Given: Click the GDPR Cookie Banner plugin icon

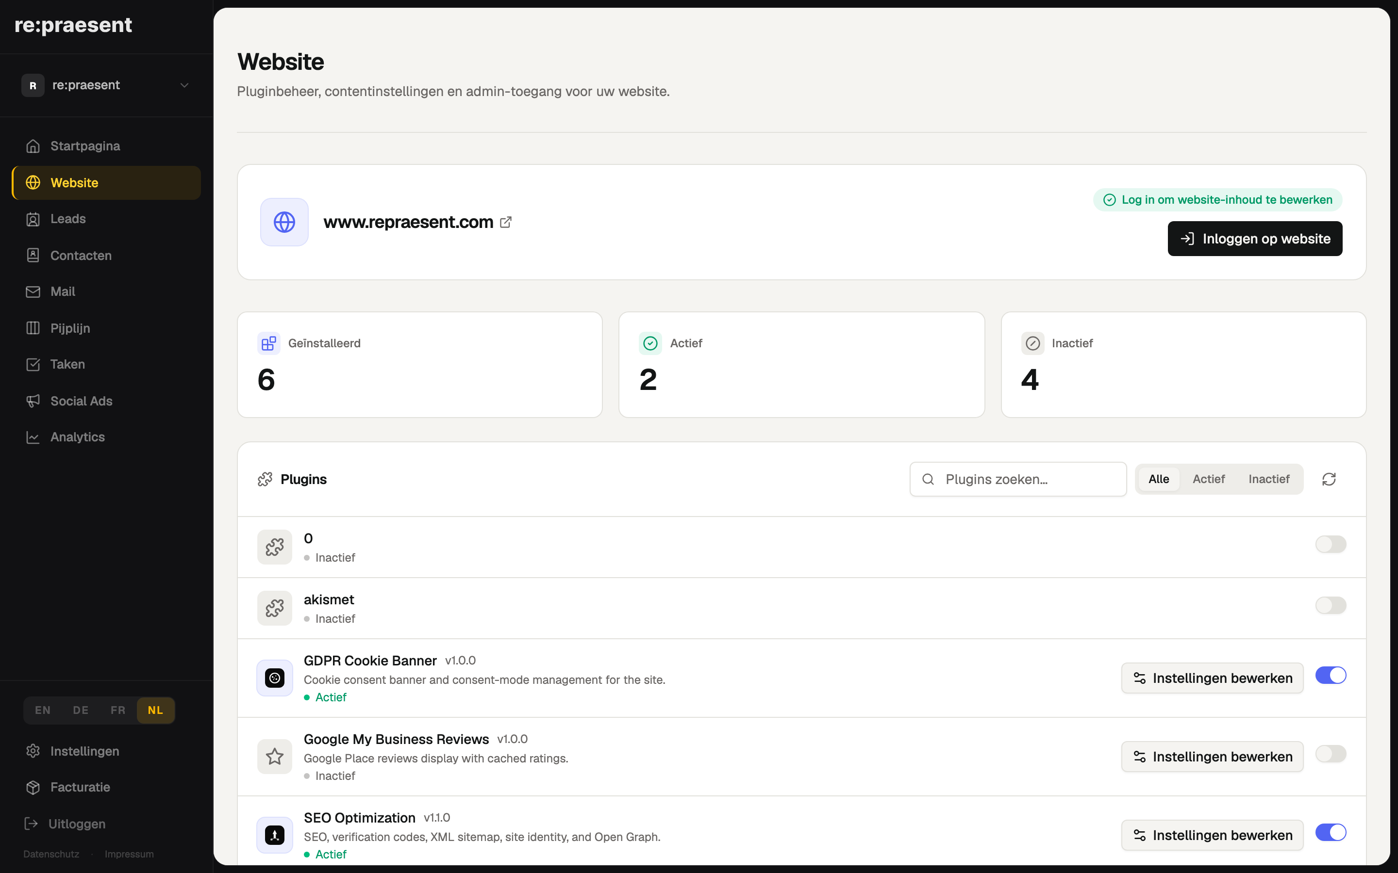Looking at the screenshot, I should (274, 678).
